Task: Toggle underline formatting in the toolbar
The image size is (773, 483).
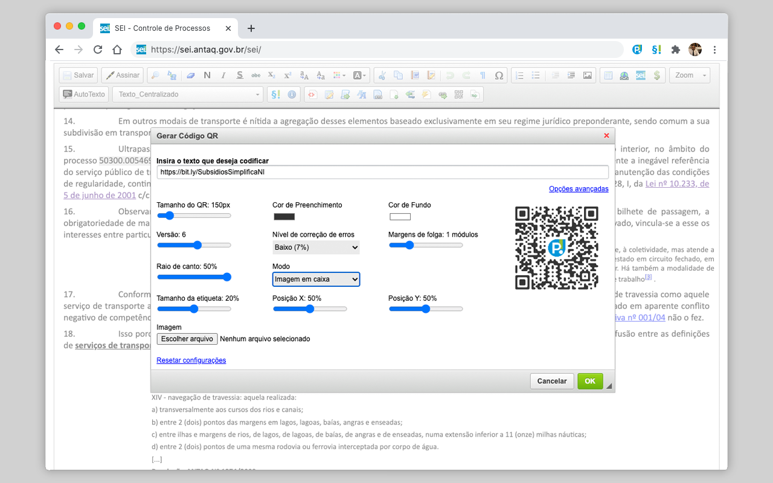Action: coord(240,75)
